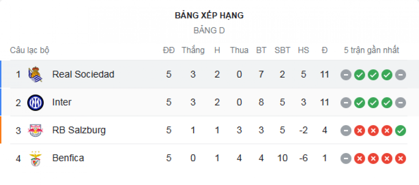Viewport: 419px width, 185px height.
Task: Click the 5 trận gần nhất header
Action: (372, 50)
